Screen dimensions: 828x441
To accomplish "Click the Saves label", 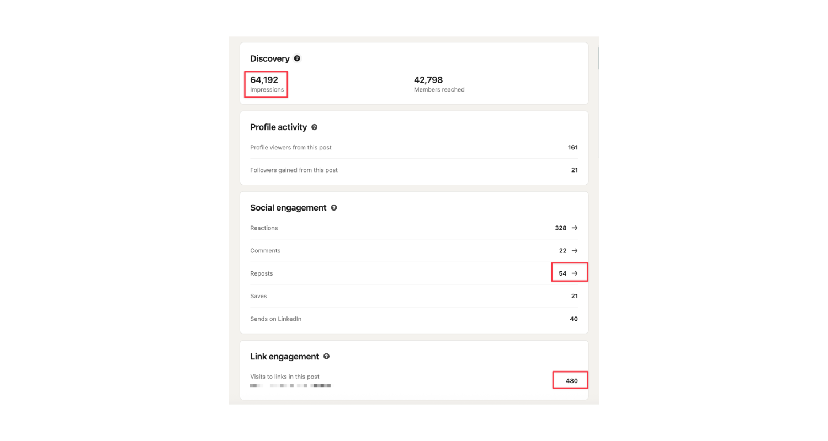I will (x=258, y=296).
